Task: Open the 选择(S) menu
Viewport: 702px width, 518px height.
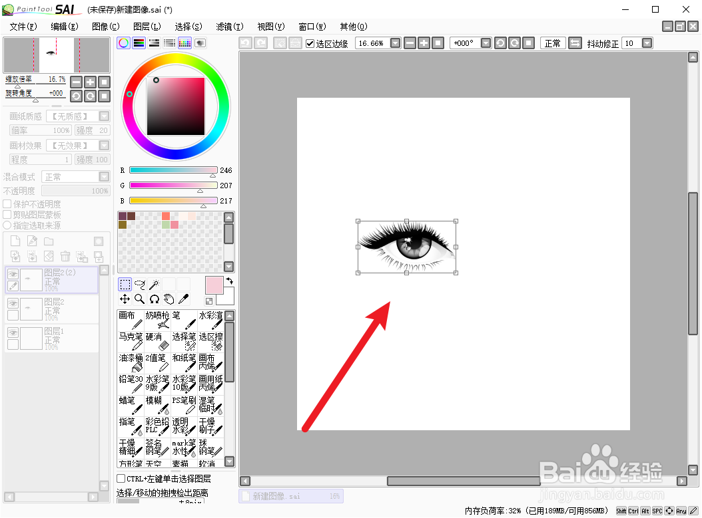Action: coord(188,27)
